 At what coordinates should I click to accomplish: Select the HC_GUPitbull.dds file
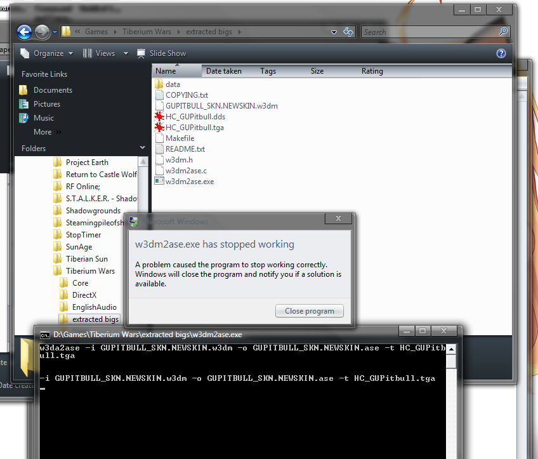pyautogui.click(x=190, y=117)
